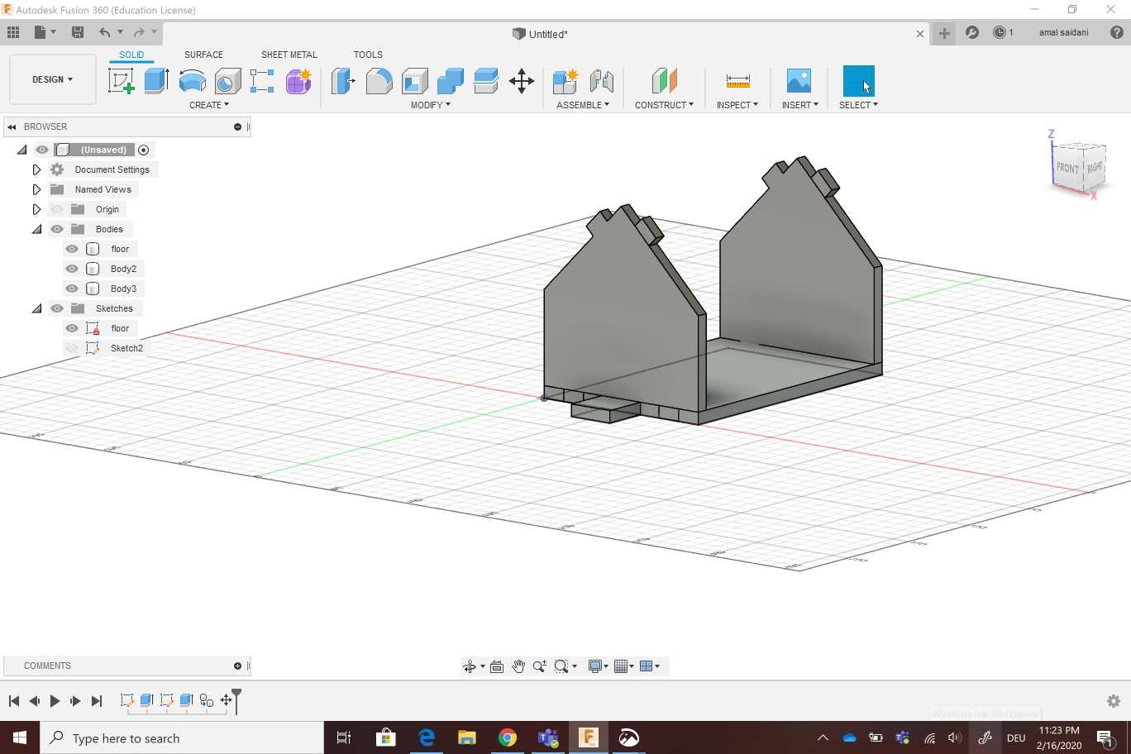Select the Shell tool icon

tap(414, 81)
